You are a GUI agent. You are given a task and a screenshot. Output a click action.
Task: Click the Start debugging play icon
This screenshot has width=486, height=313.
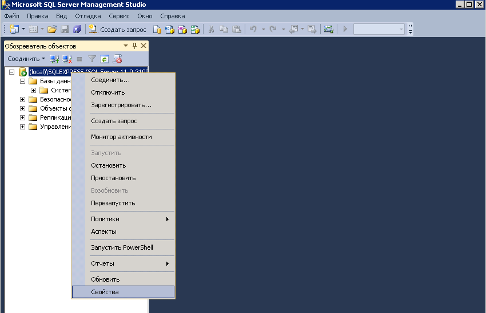345,29
